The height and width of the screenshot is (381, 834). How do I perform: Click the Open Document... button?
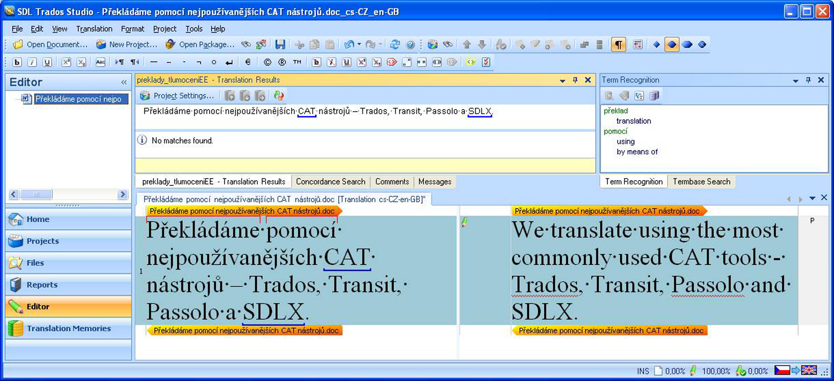(50, 45)
